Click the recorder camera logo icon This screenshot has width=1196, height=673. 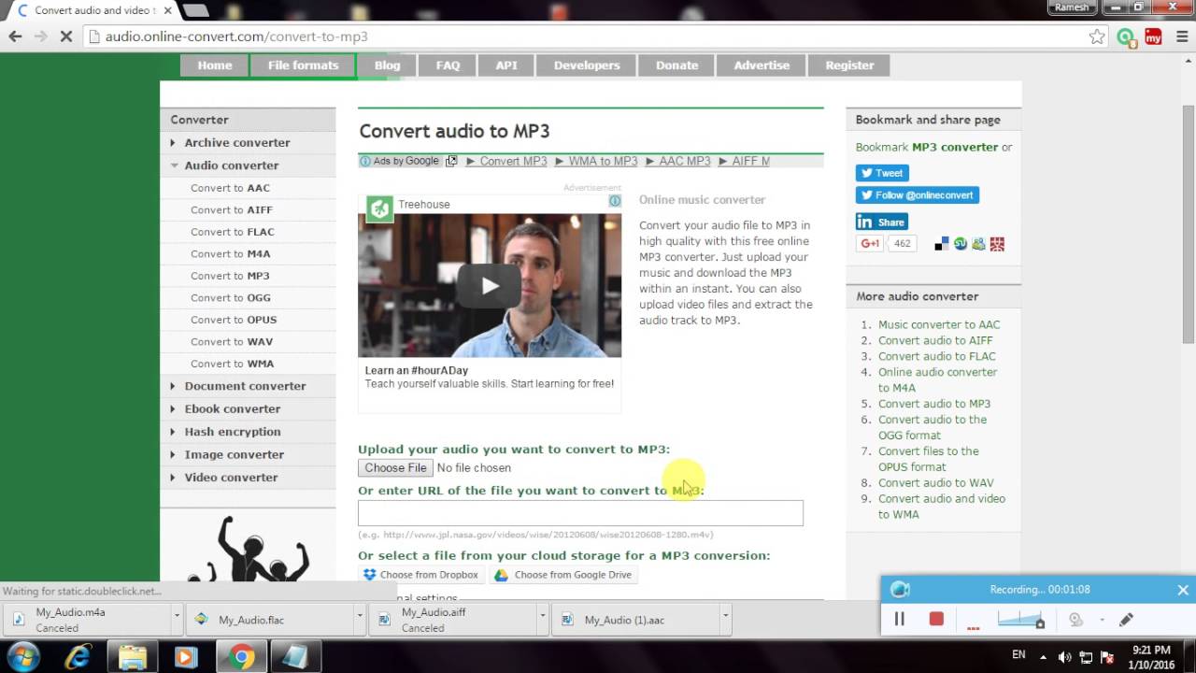(900, 590)
